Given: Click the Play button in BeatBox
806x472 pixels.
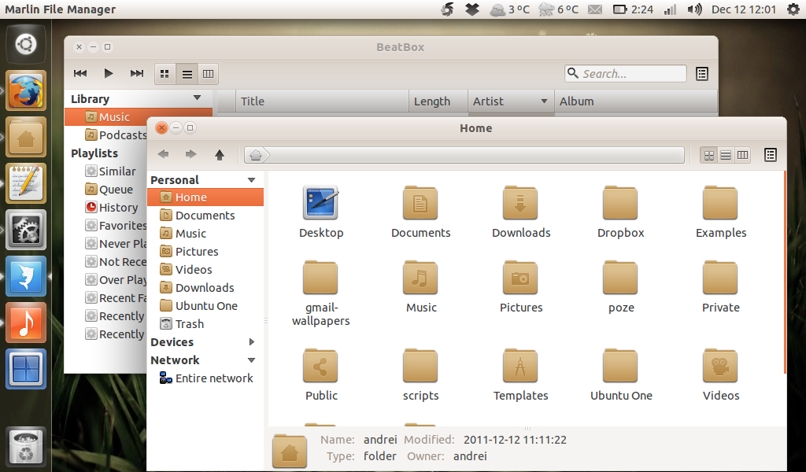Looking at the screenshot, I should pyautogui.click(x=108, y=73).
